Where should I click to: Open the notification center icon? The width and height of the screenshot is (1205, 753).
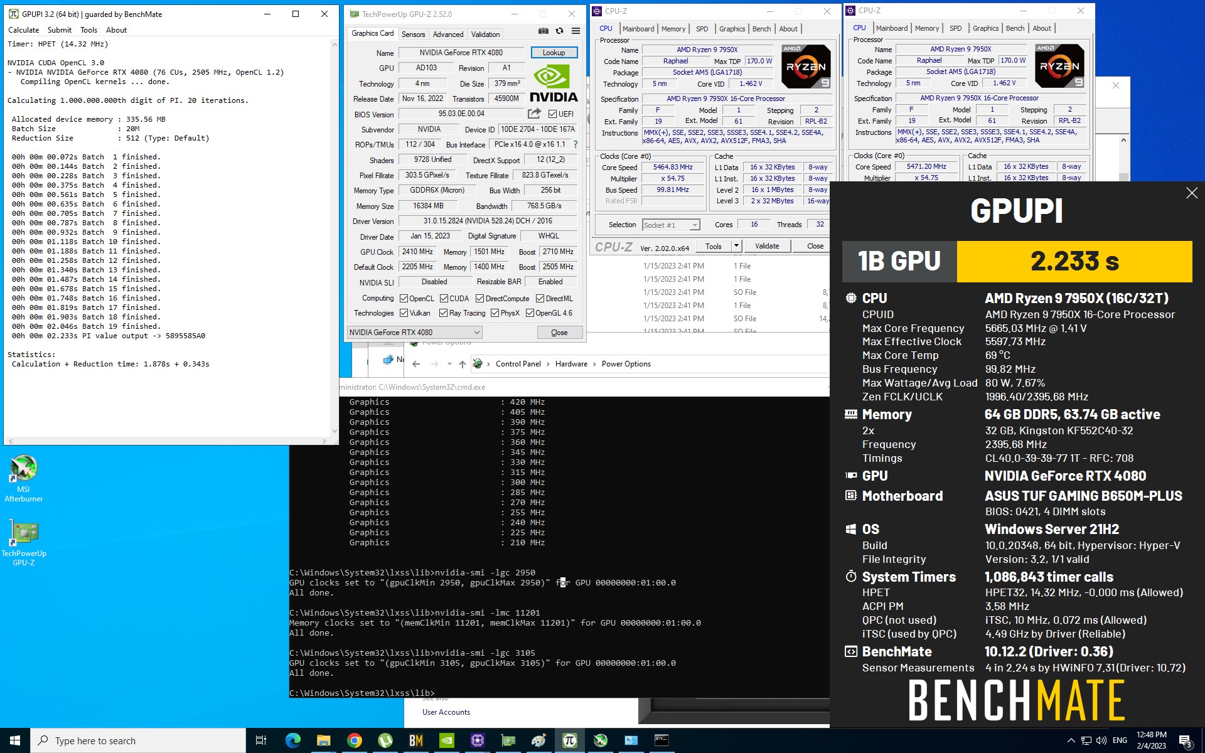pyautogui.click(x=1186, y=741)
